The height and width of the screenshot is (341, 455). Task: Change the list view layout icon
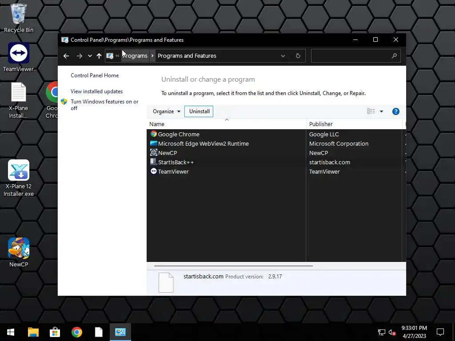(x=371, y=111)
